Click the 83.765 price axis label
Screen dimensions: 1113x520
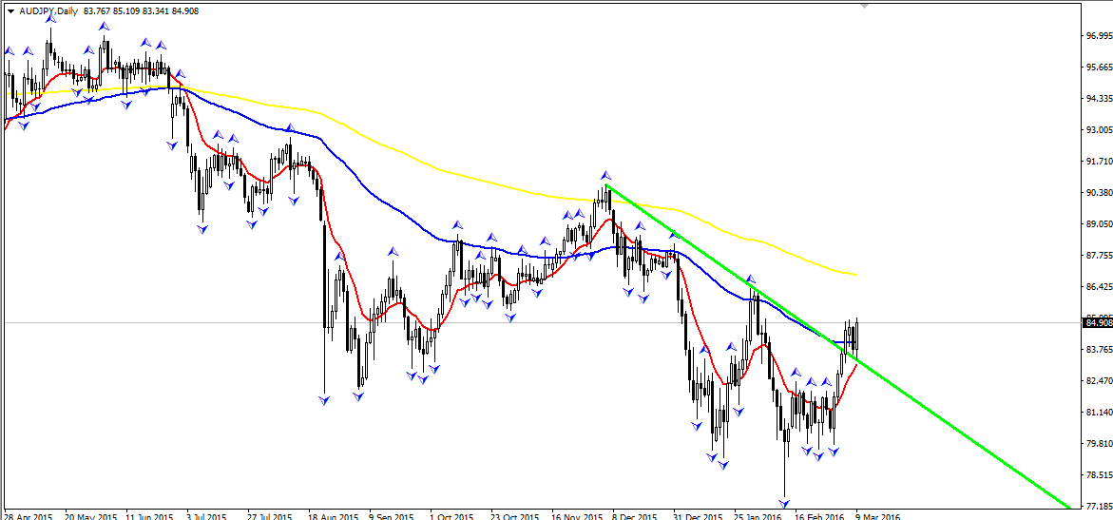coord(1098,350)
